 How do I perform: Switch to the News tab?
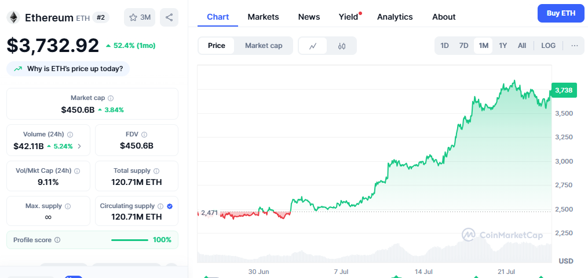point(309,17)
